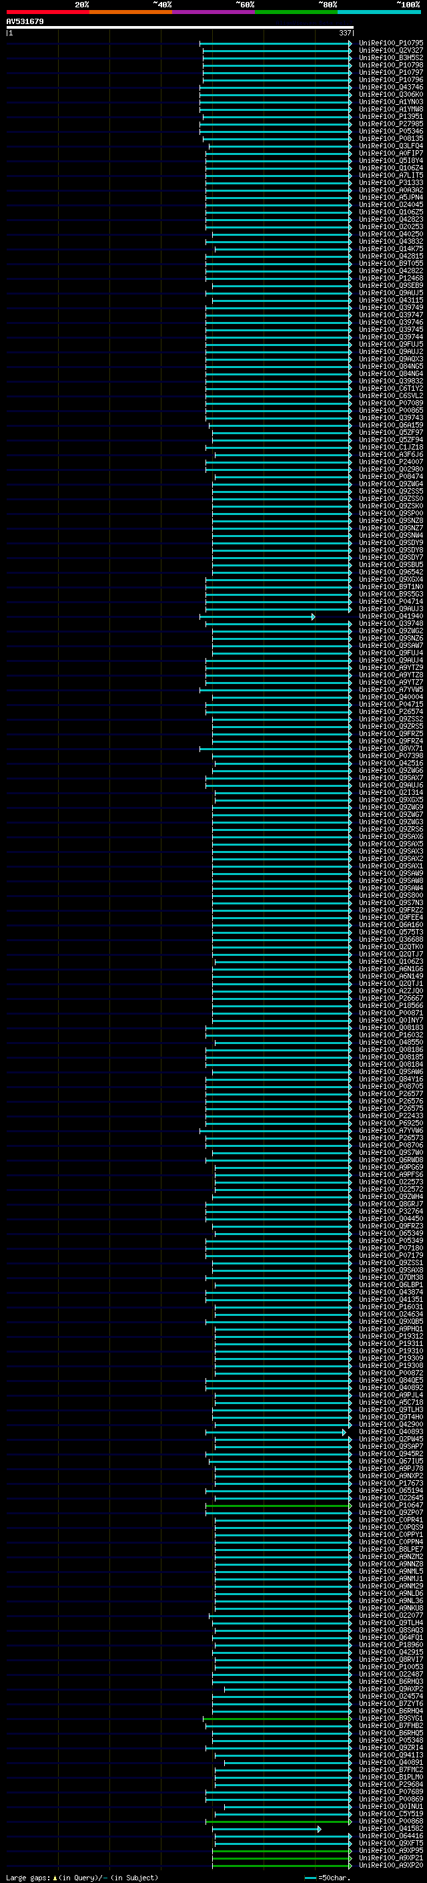Select the UniRef100_A0FIP7 label
This screenshot has height=1883, width=427.
[x=390, y=154]
